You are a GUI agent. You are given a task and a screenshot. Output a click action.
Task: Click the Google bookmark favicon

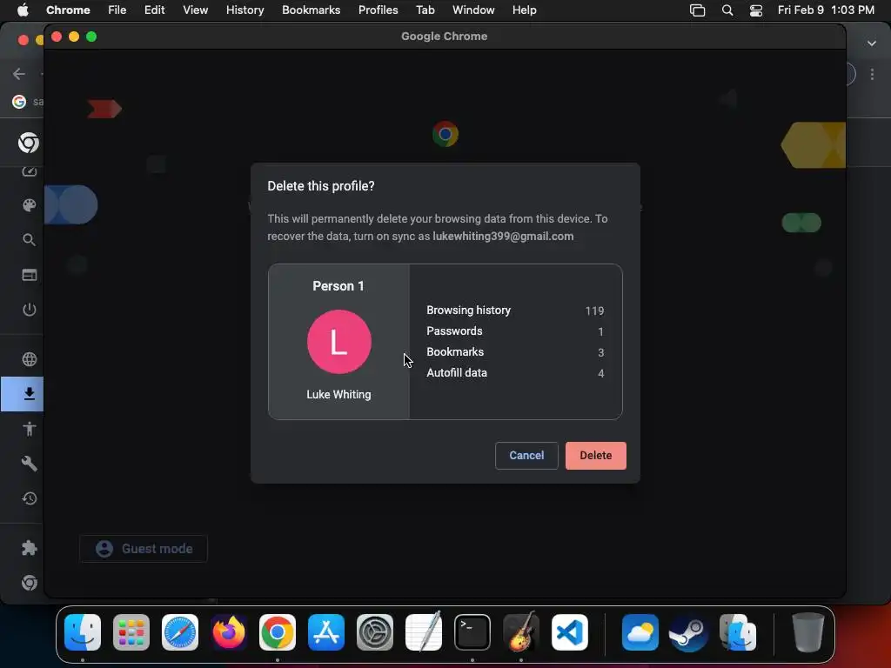click(19, 102)
